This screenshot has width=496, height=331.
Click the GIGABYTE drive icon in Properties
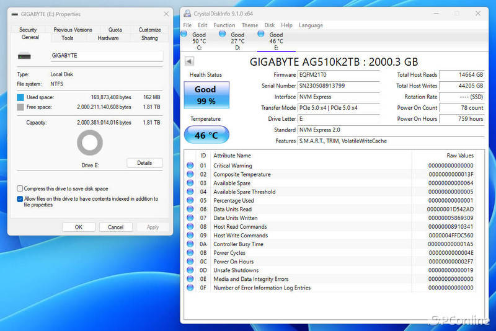[x=25, y=56]
